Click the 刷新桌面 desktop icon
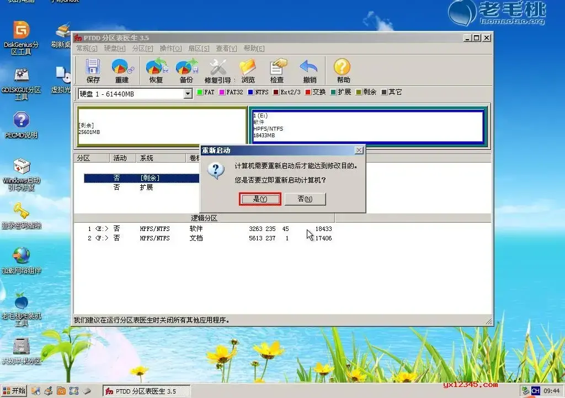The width and height of the screenshot is (565, 398). (62, 36)
